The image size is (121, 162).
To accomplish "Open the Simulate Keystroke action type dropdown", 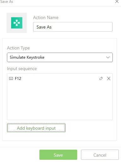I will pyautogui.click(x=60, y=57).
